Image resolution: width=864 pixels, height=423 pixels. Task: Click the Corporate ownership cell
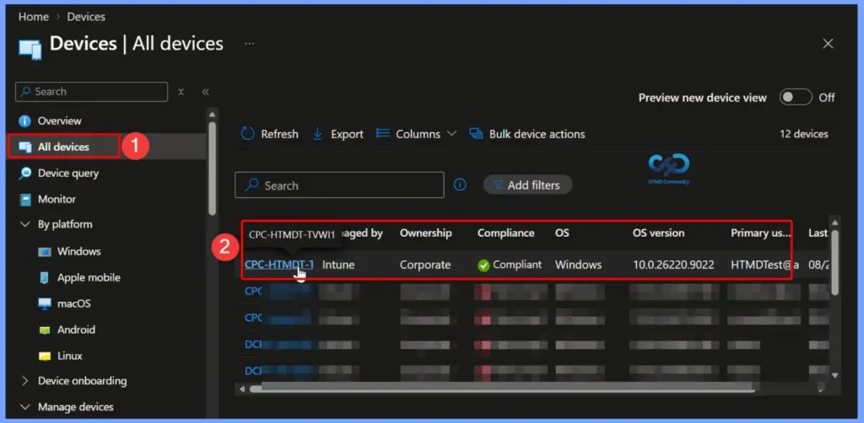click(x=425, y=265)
